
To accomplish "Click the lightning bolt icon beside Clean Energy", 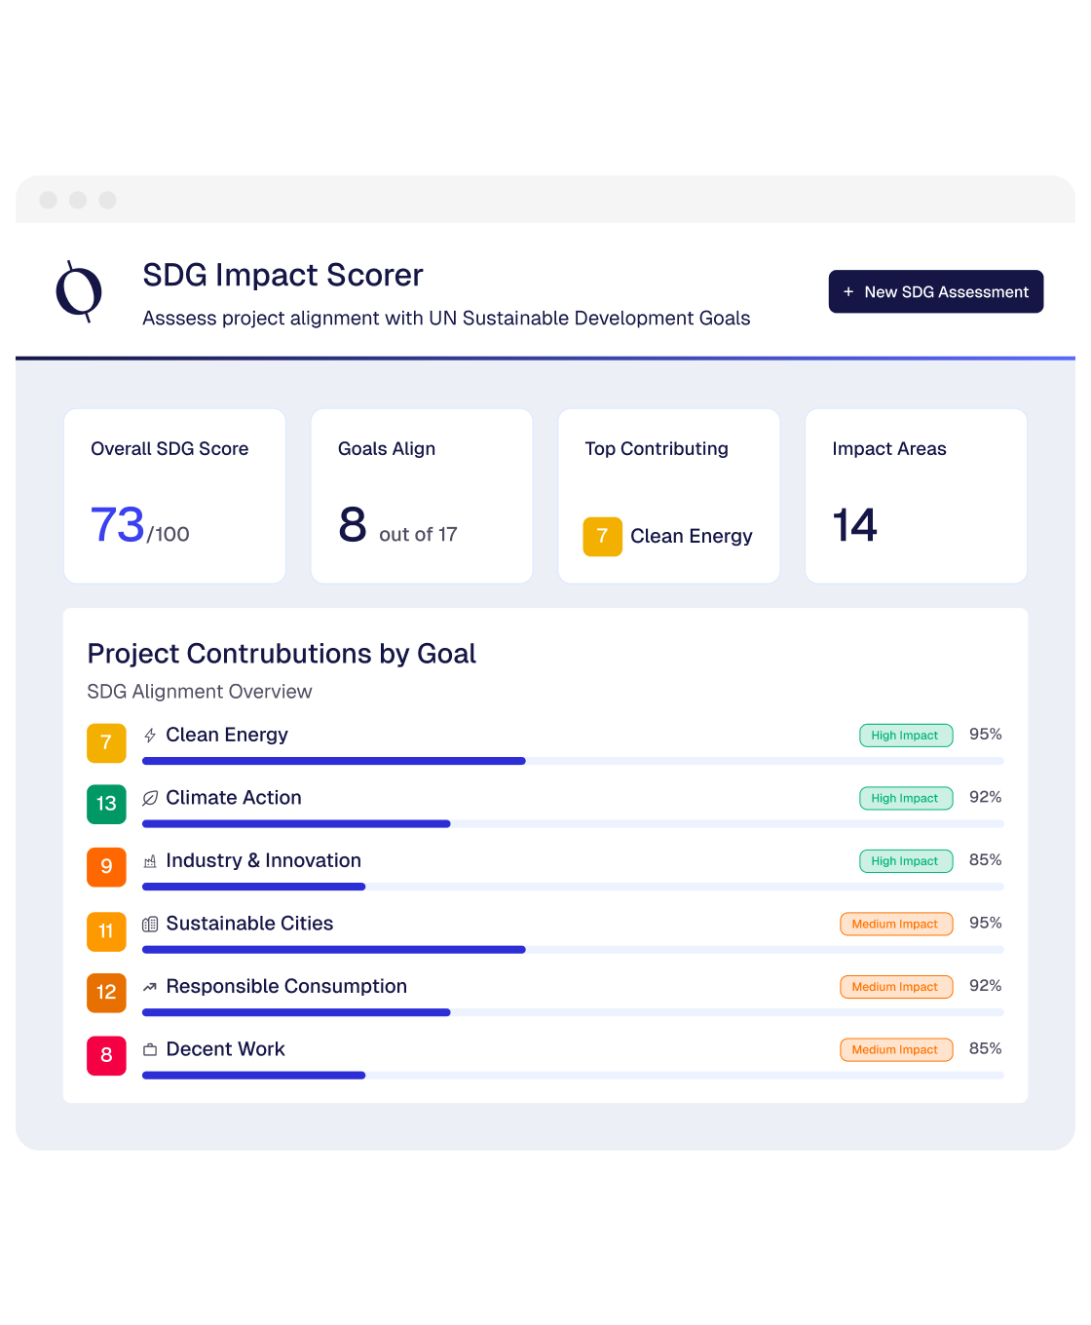I will click(150, 736).
